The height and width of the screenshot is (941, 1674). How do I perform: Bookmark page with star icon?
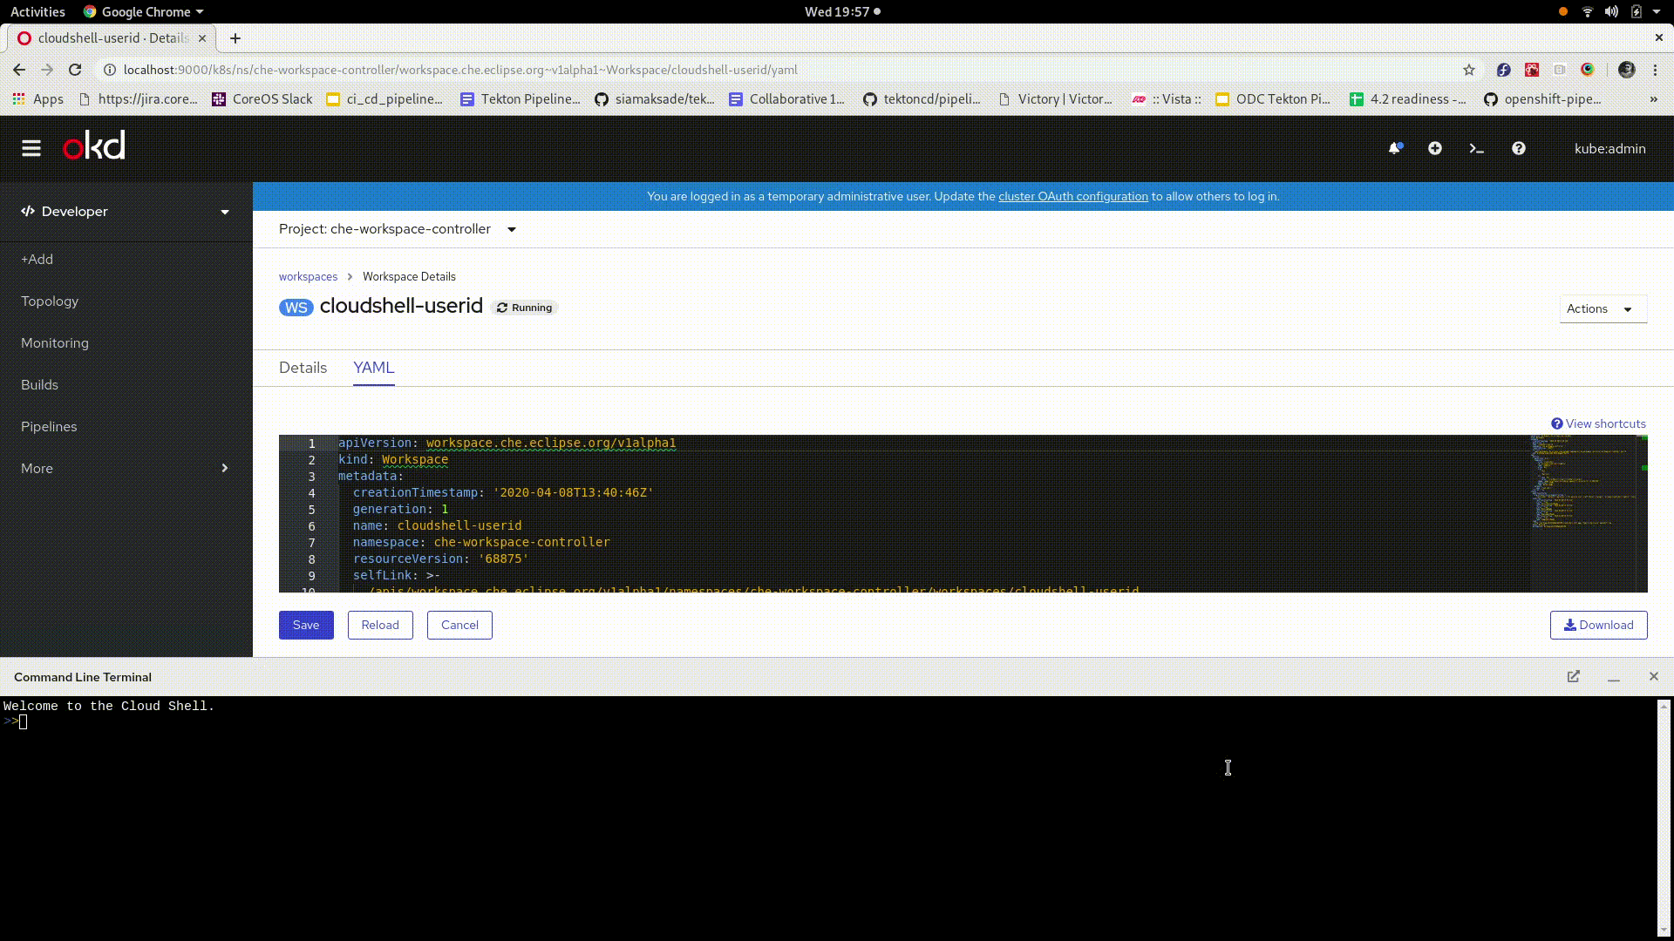tap(1469, 70)
